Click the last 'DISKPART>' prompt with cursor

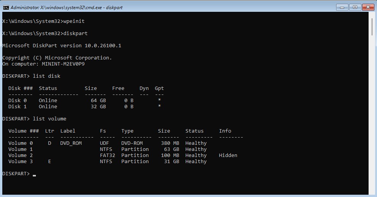click(16, 174)
